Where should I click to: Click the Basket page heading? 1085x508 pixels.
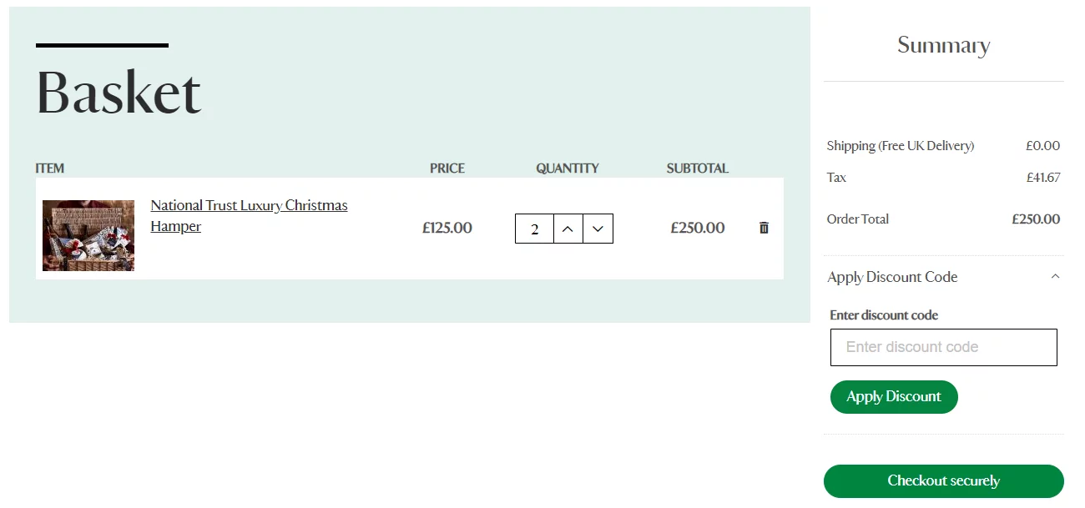tap(119, 92)
